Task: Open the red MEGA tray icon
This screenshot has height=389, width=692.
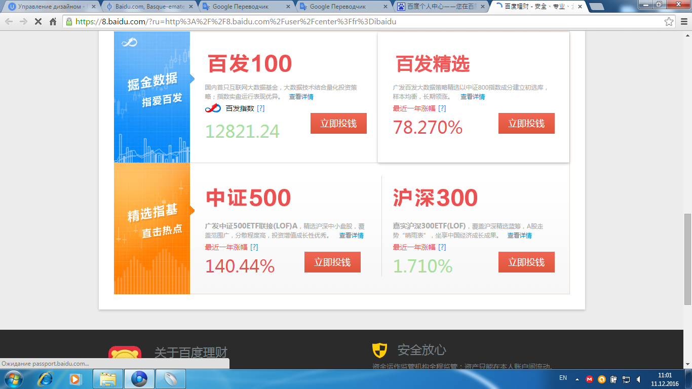Action: [589, 379]
